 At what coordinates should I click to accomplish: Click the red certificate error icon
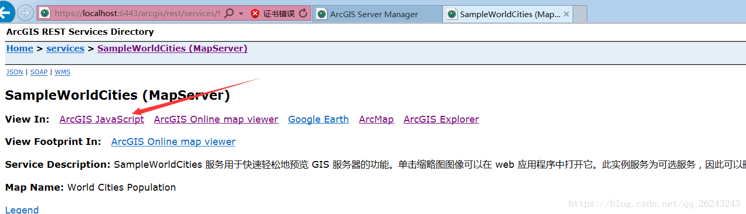tap(255, 14)
